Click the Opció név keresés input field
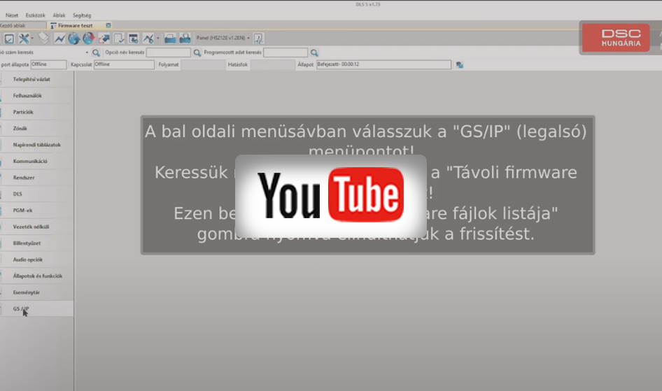The height and width of the screenshot is (391, 662). (168, 52)
